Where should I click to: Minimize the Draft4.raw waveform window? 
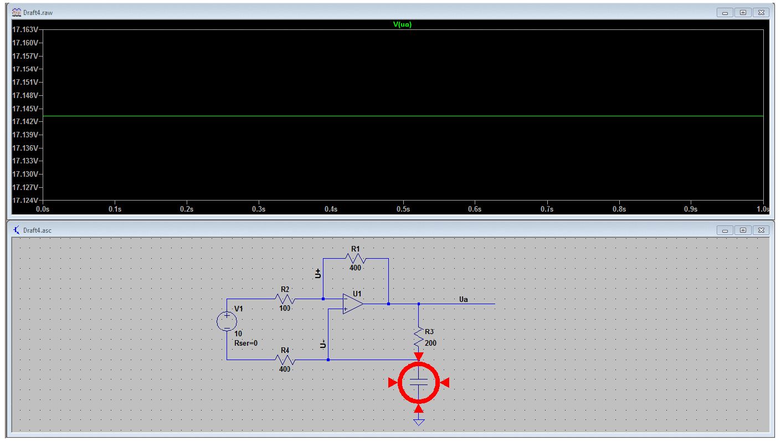pos(725,12)
